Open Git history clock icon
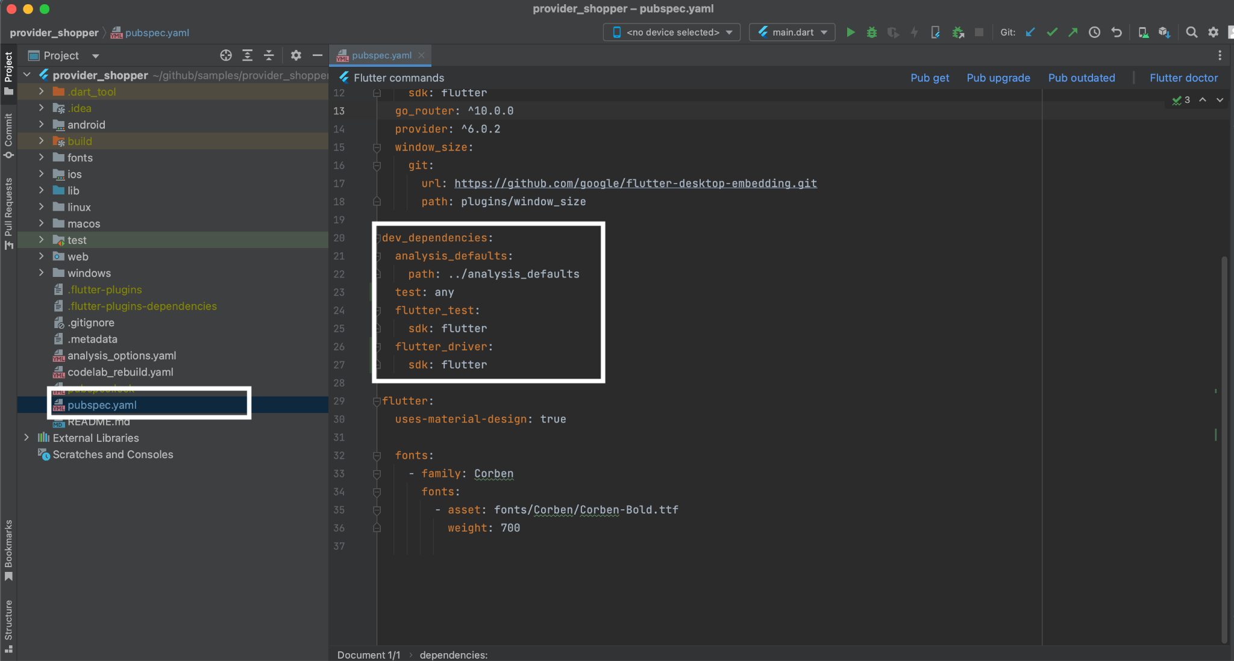1234x661 pixels. coord(1094,33)
